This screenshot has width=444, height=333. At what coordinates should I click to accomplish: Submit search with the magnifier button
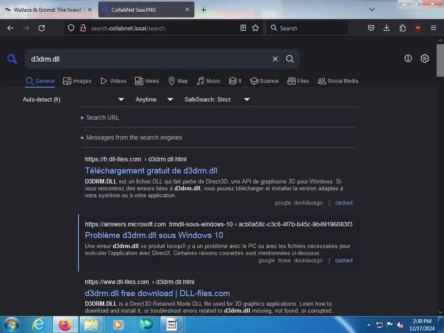click(x=290, y=59)
